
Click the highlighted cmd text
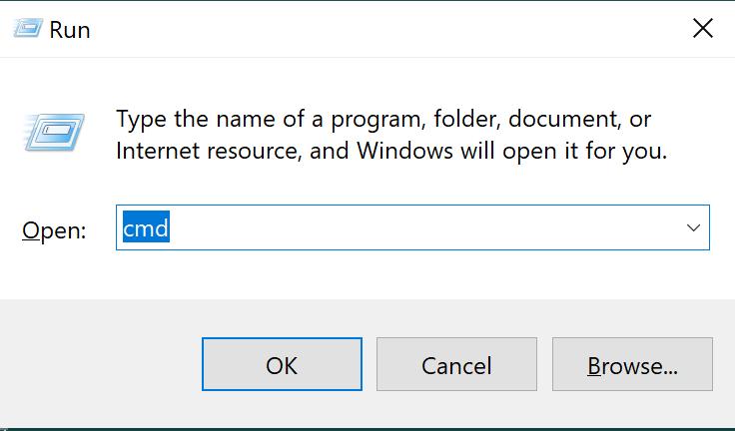146,228
